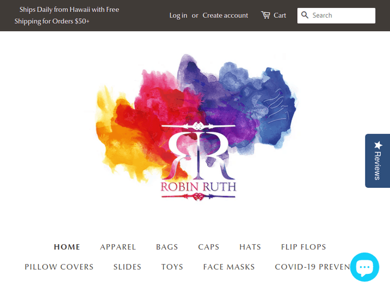Viewport: 390px width, 292px height.
Task: Select the HOME menu item
Action: click(x=67, y=247)
